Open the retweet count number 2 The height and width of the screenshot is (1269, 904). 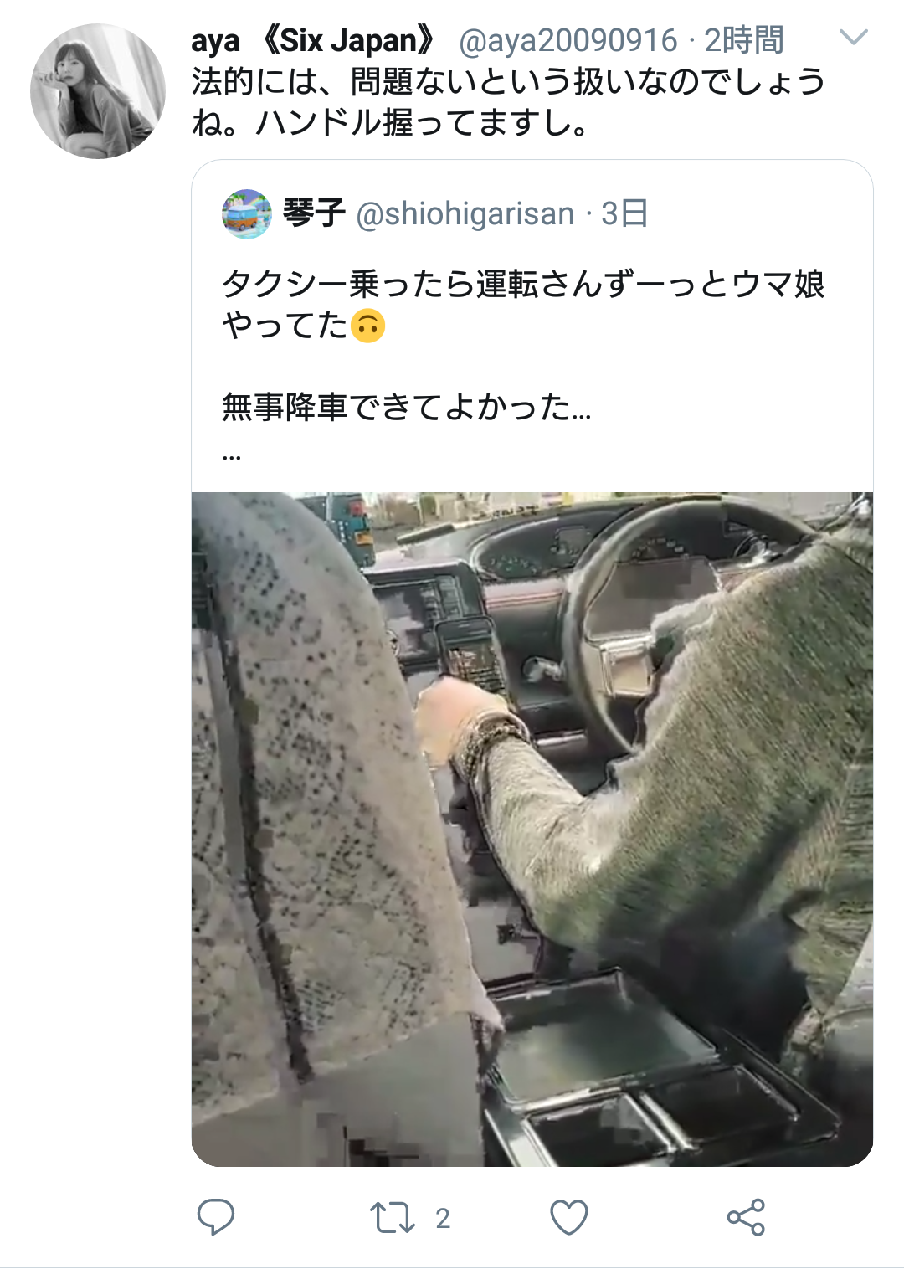(x=443, y=1218)
